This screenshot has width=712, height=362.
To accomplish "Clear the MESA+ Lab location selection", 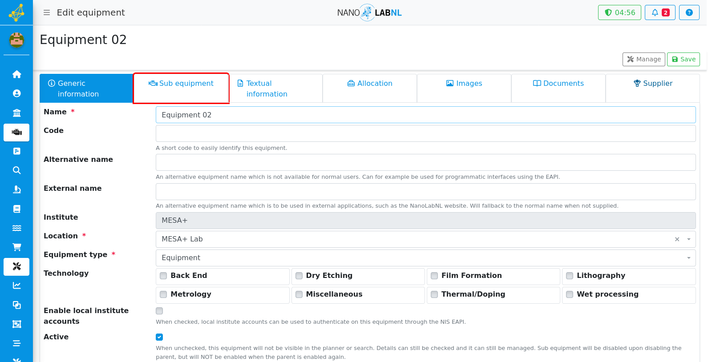I will [677, 239].
